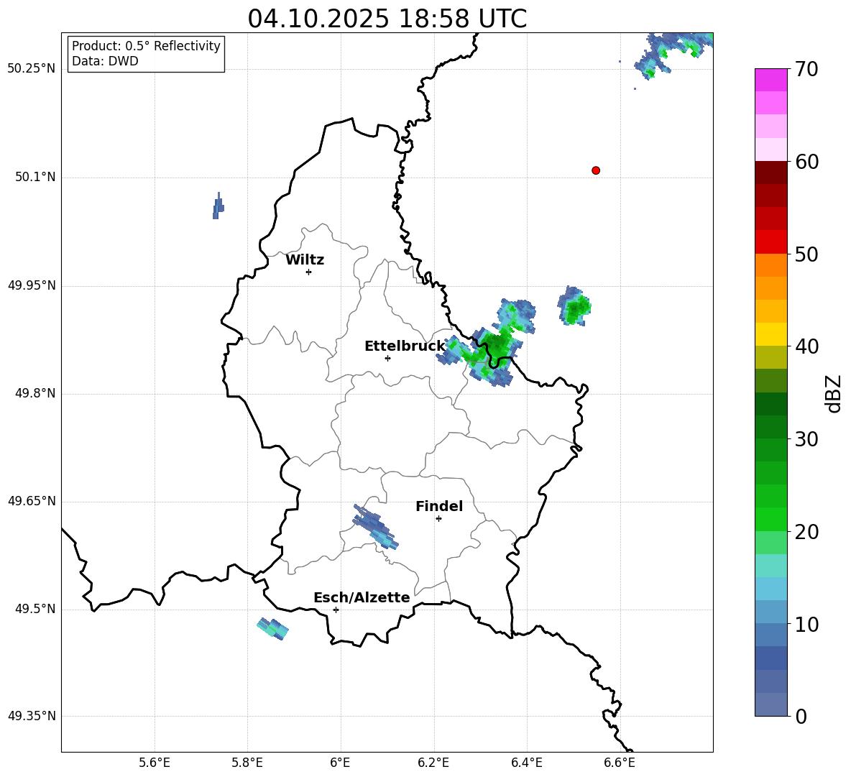Click the title '04.10.2025 18:58 UTC'
The image size is (851, 777).
point(387,19)
